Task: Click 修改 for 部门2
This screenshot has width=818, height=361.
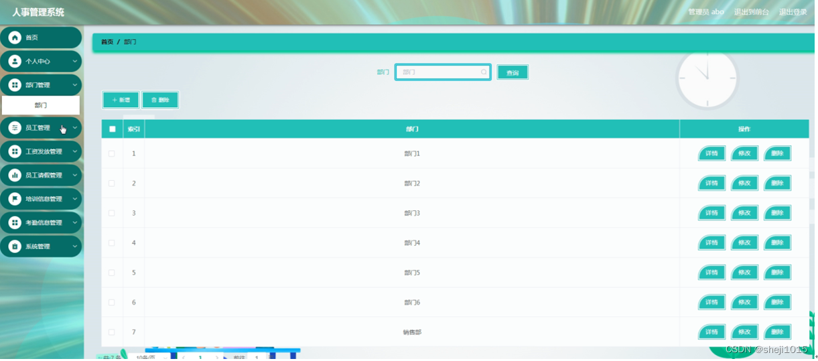Action: pyautogui.click(x=744, y=183)
